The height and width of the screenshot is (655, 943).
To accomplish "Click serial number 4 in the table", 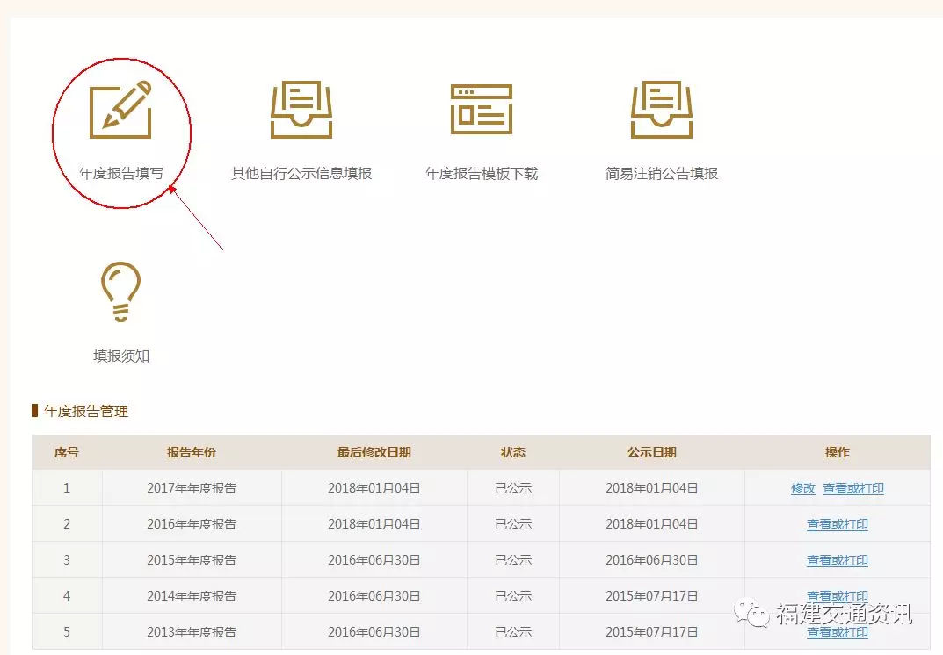I will tap(67, 596).
